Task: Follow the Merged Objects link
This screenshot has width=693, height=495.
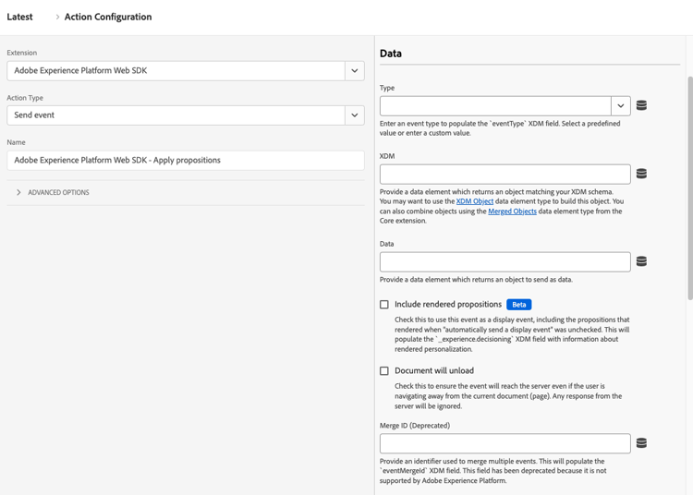Action: [512, 211]
